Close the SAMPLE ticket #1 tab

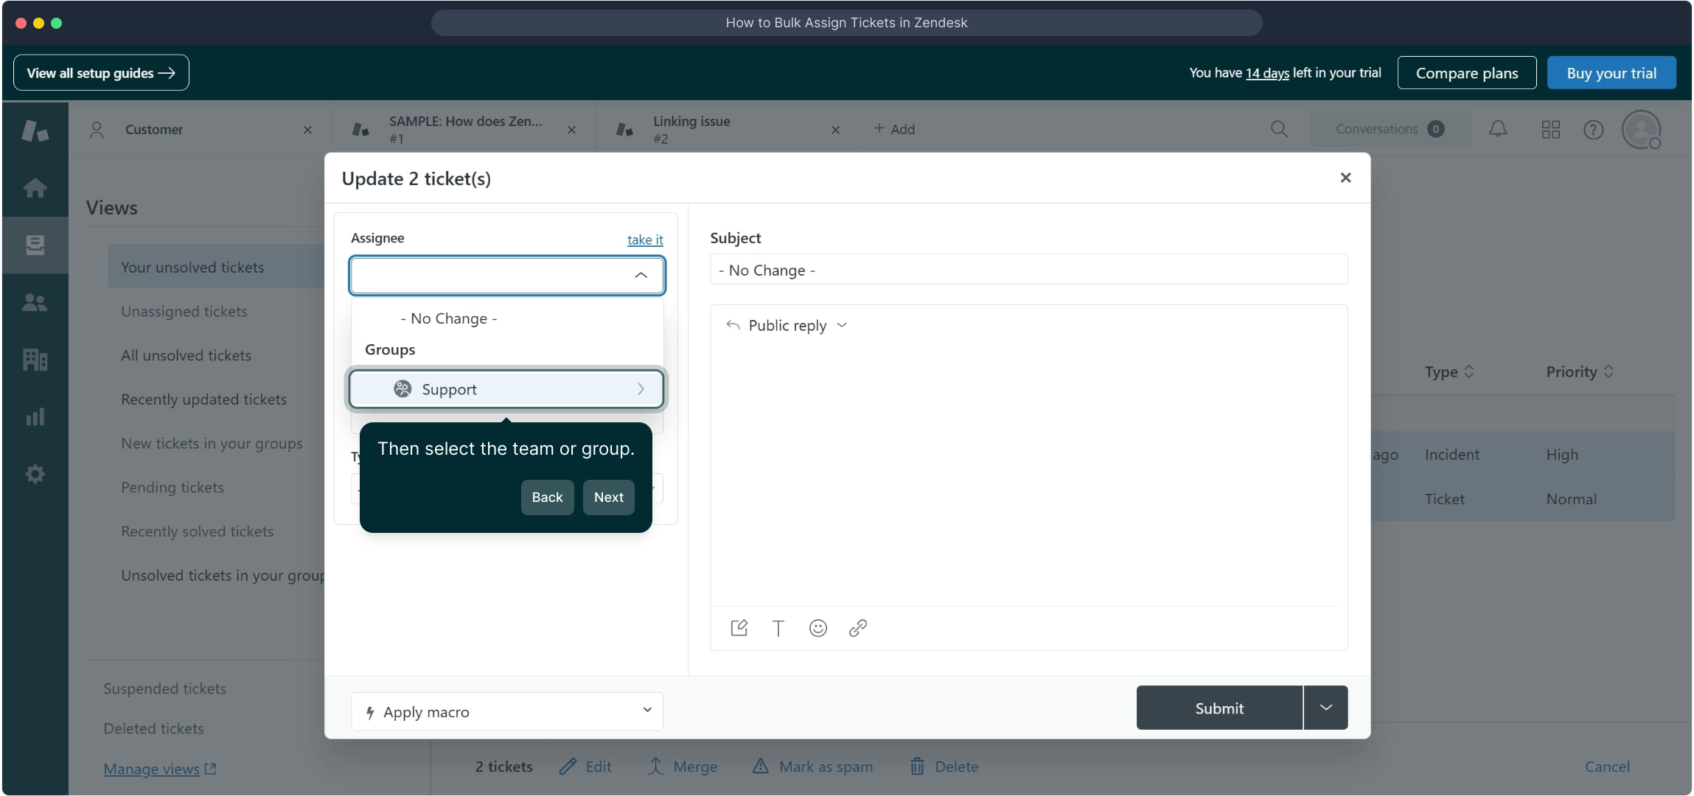[x=571, y=130]
